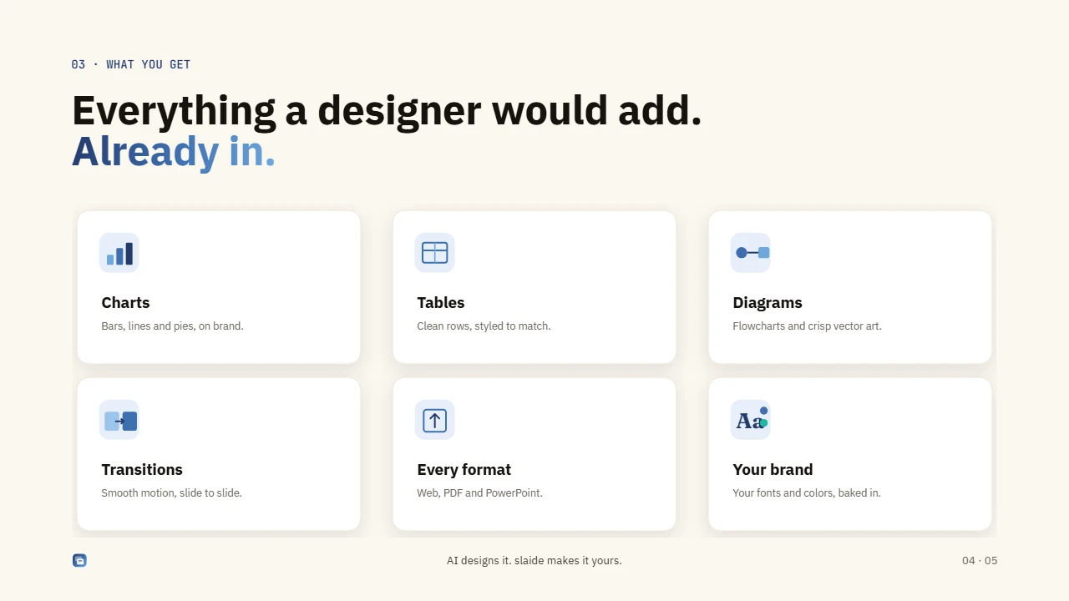1069x601 pixels.
Task: Click the Transitions slide-to-slide icon
Action: [x=119, y=420]
